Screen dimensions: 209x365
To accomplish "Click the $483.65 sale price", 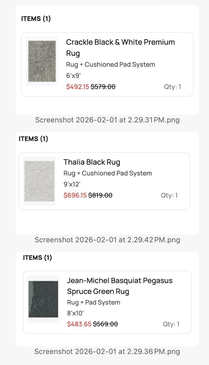I will pyautogui.click(x=79, y=324).
